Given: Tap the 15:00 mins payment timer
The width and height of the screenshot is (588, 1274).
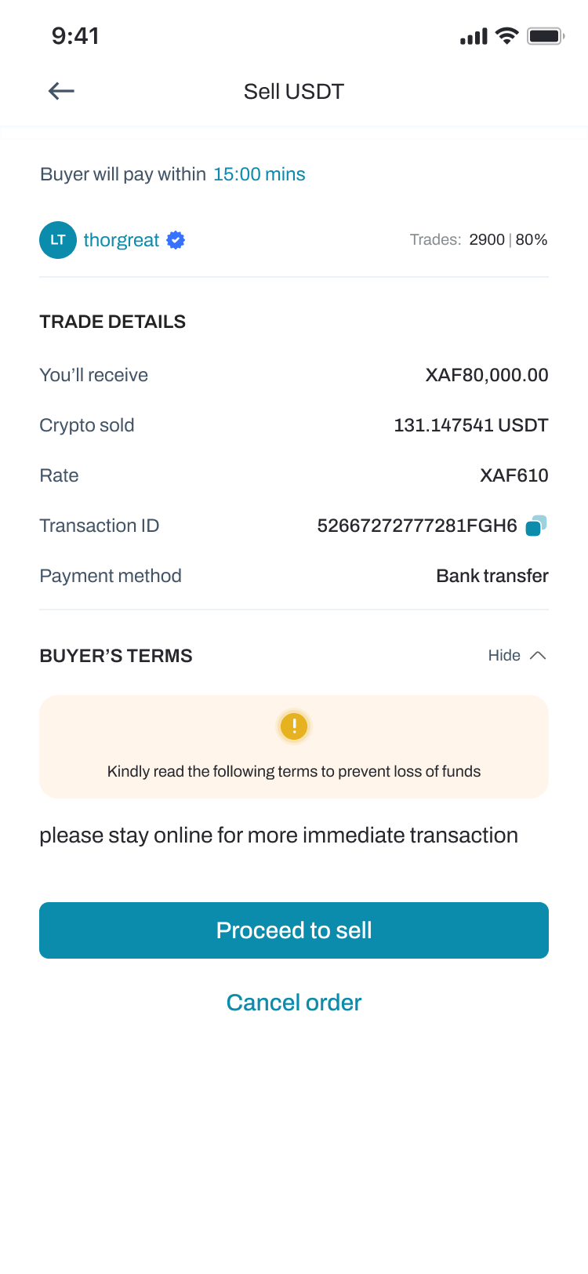Looking at the screenshot, I should tap(260, 174).
